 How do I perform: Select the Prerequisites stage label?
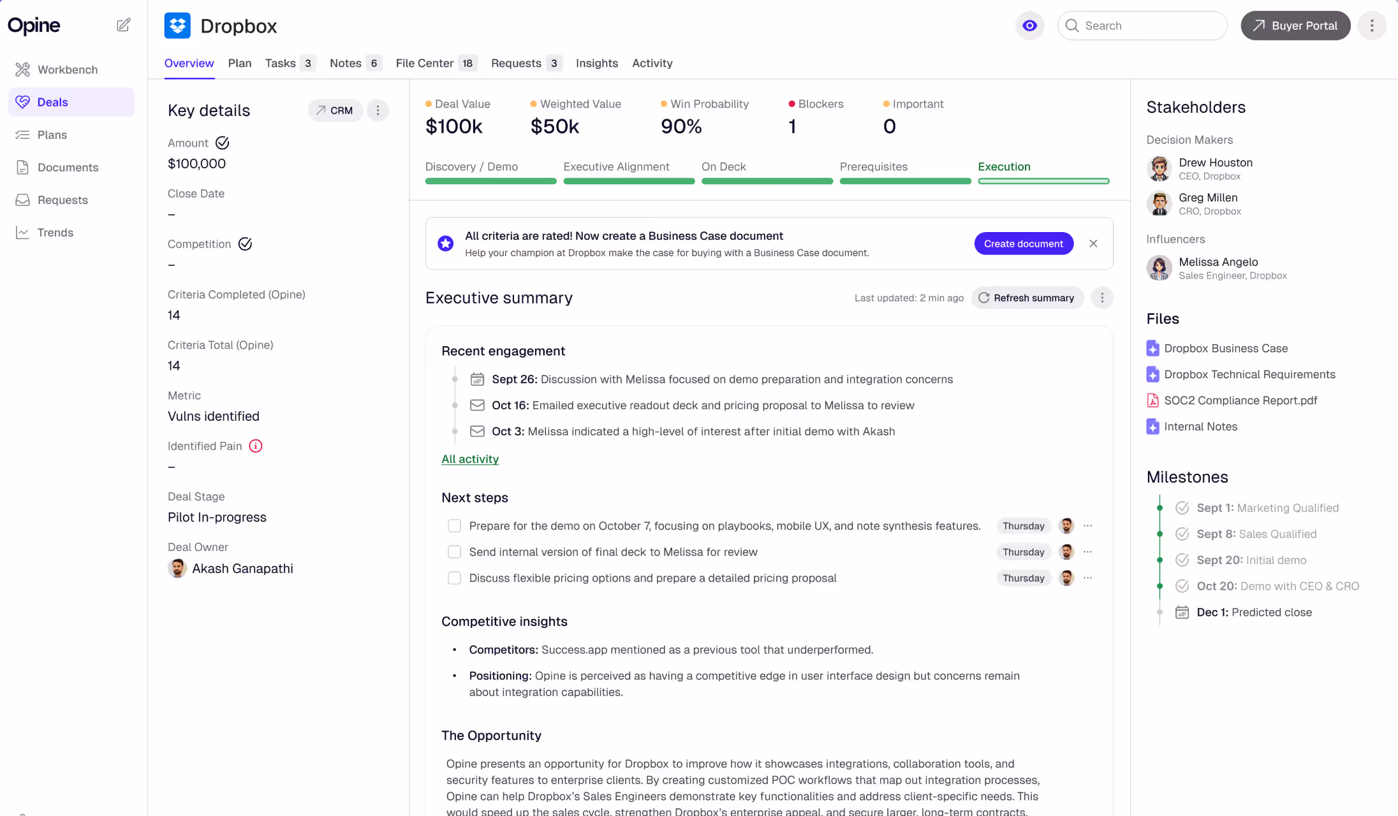coord(874,166)
